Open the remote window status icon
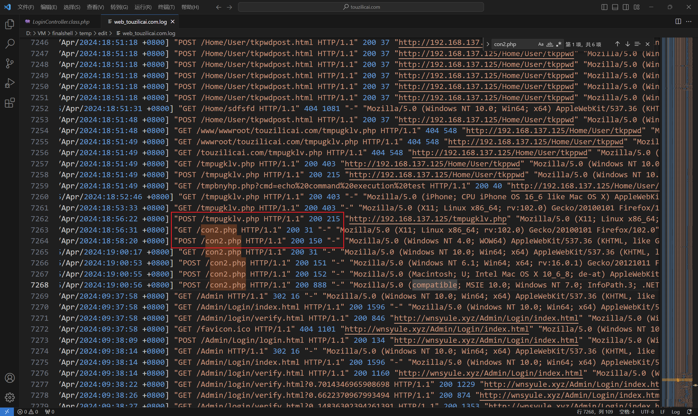Screen dimensions: 698x416 tap(7, 412)
